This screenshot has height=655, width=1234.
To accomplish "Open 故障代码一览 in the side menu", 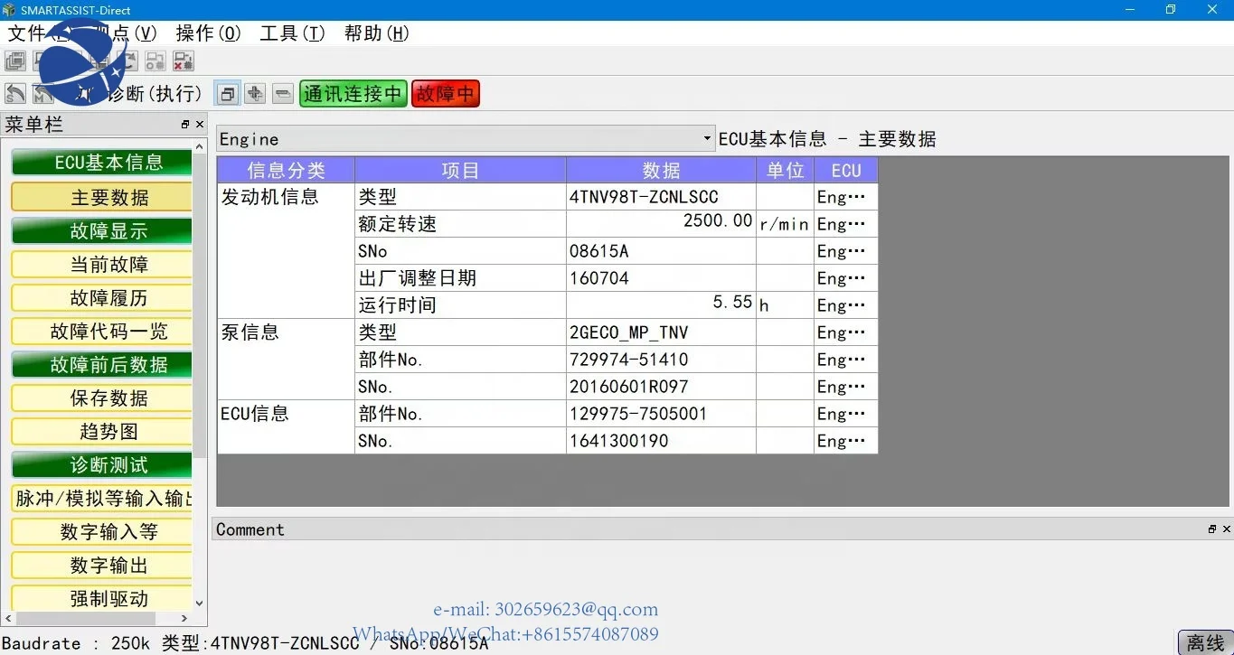I will click(x=101, y=331).
